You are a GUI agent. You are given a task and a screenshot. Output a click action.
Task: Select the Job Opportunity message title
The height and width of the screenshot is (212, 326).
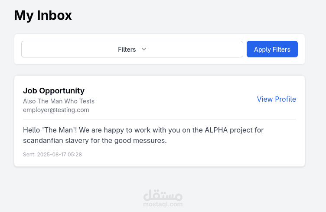point(54,91)
